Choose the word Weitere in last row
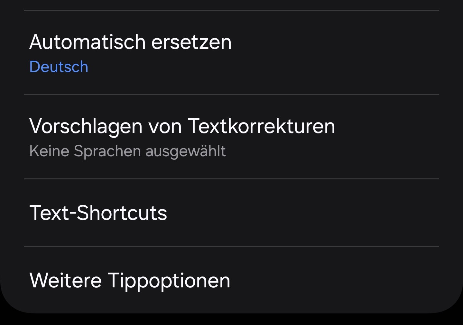Screen dimensions: 463x325 pos(66,280)
